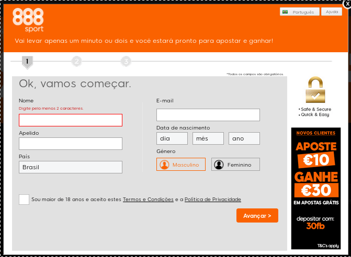Viewport: 351px width, 257px height.
Task: Focus the Nome input field
Action: (x=71, y=120)
